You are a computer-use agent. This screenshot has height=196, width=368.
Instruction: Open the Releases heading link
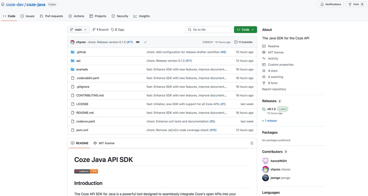[269, 101]
